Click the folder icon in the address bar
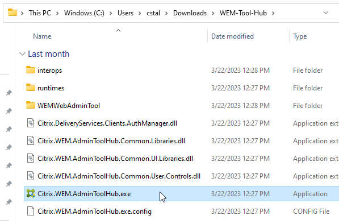The height and width of the screenshot is (224, 339). [x=12, y=13]
